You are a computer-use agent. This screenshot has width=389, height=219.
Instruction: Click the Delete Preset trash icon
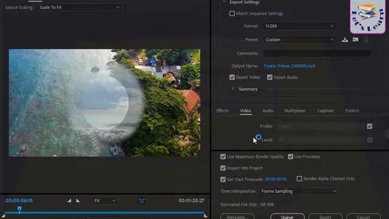point(366,40)
